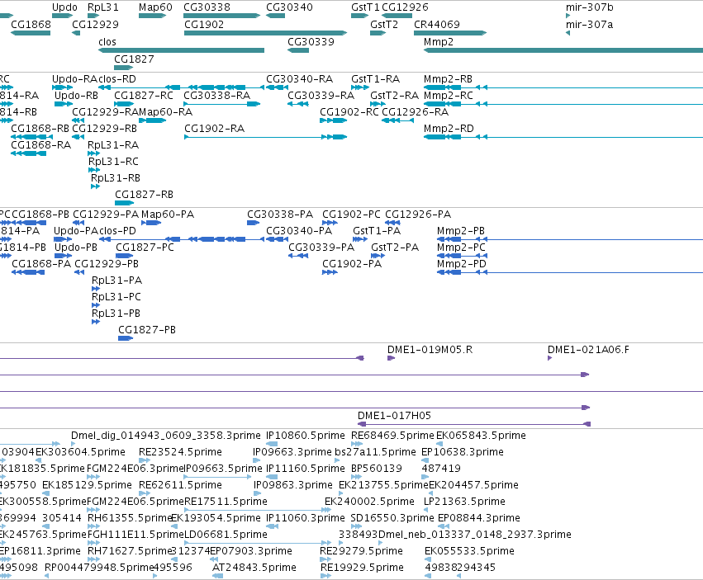Screen dimensions: 703x580
Task: Click the CG1868-RB transcript label
Action: pyautogui.click(x=40, y=129)
